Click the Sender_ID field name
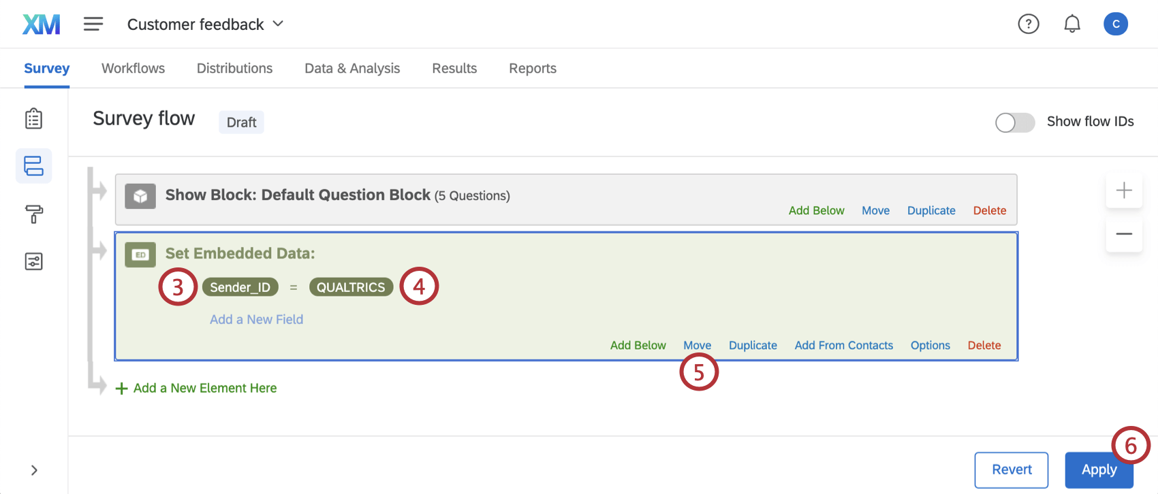1158x494 pixels. pyautogui.click(x=240, y=287)
